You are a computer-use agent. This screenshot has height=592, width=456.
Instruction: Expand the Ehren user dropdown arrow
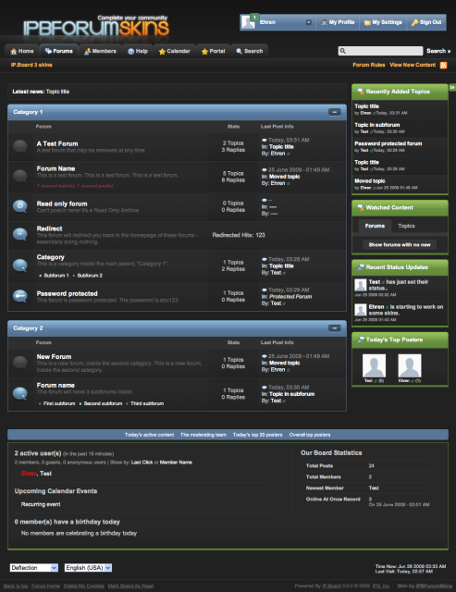[308, 22]
